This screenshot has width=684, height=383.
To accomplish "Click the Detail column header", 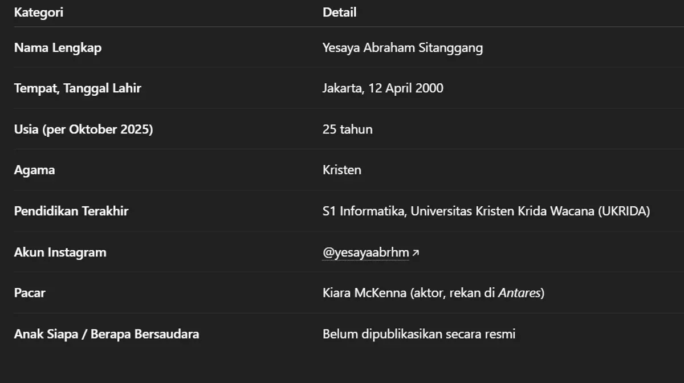I will click(x=339, y=13).
